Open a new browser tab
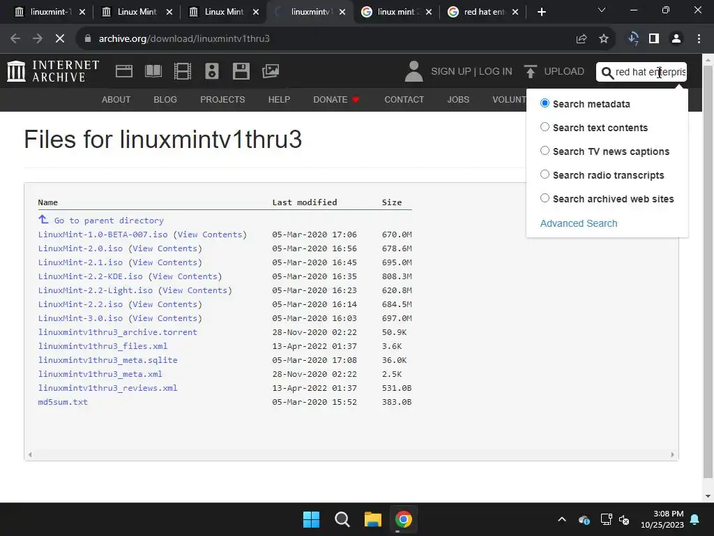The width and height of the screenshot is (714, 536). [x=541, y=12]
